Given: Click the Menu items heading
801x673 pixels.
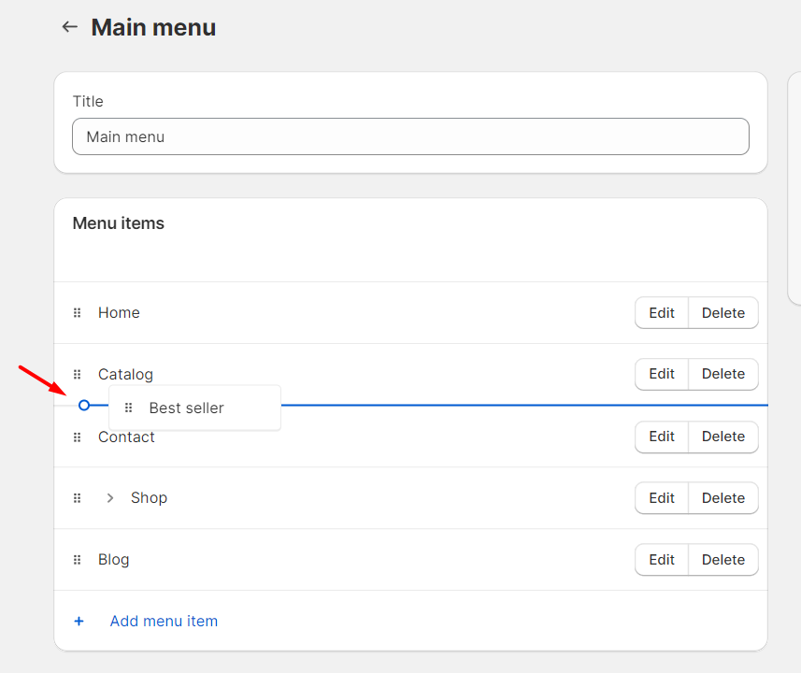Looking at the screenshot, I should pos(118,223).
